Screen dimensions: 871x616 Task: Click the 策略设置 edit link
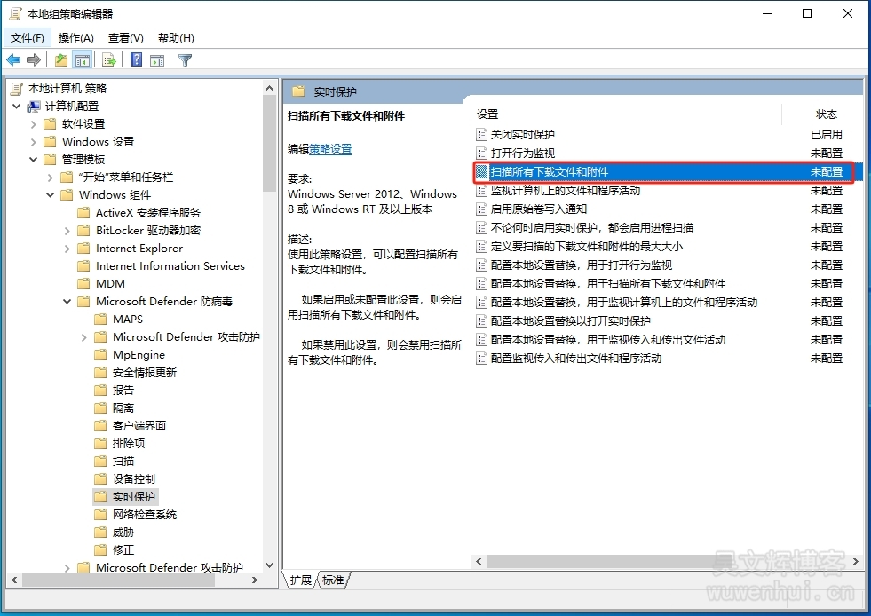pyautogui.click(x=330, y=149)
